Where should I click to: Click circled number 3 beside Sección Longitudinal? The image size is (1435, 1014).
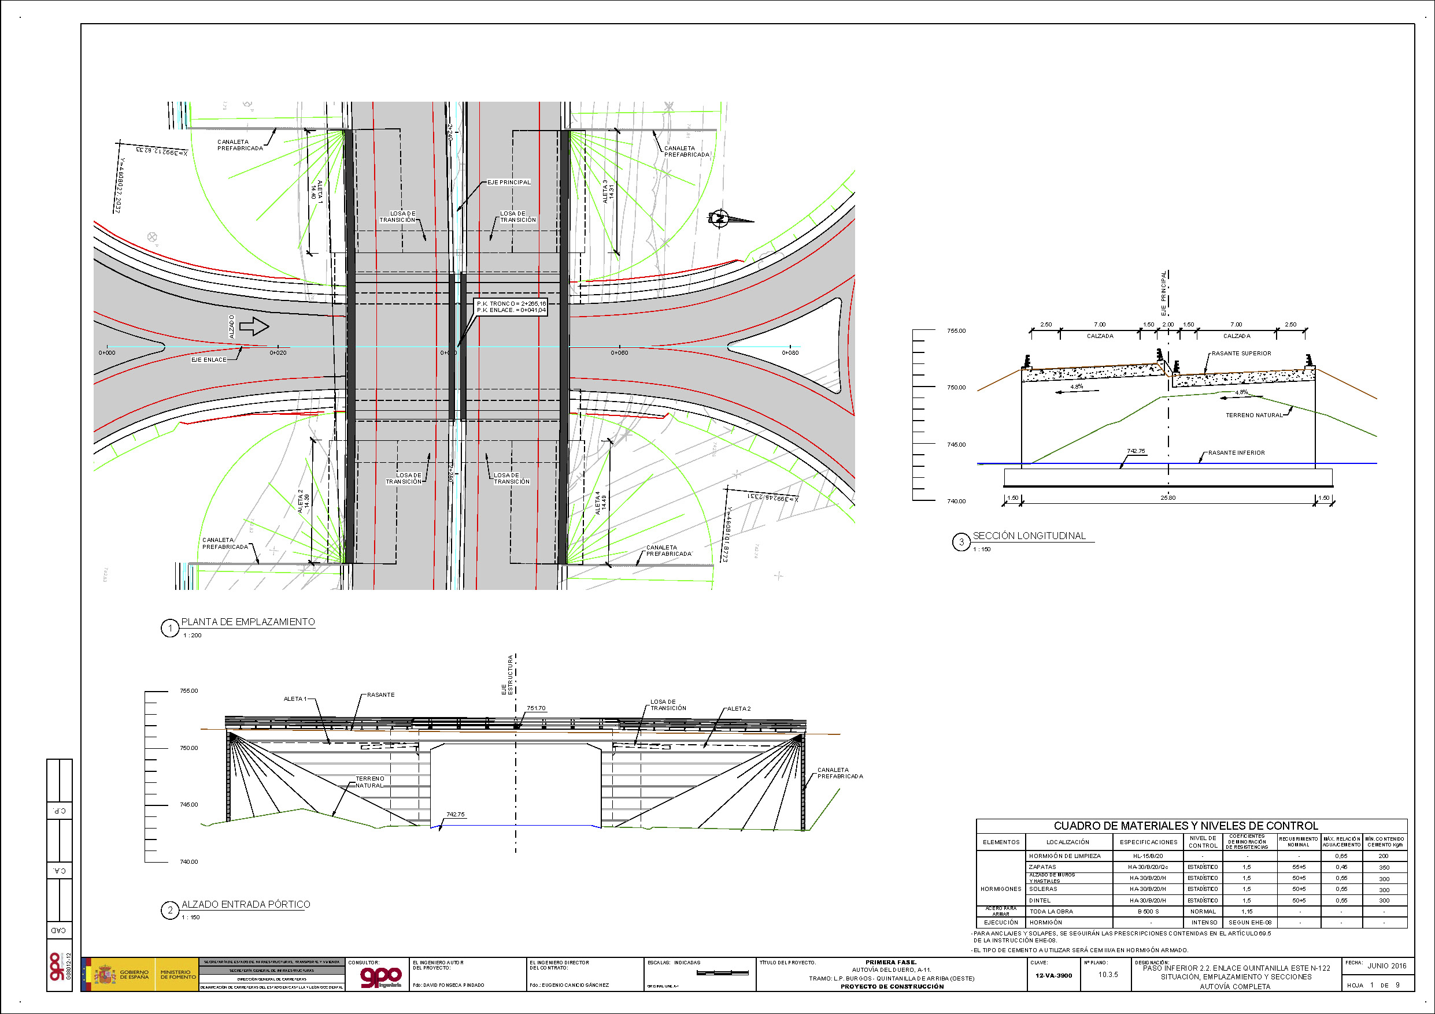point(961,542)
